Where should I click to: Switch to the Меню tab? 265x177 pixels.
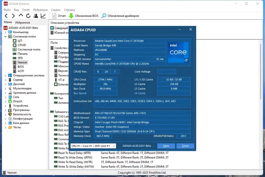[x=8, y=22]
